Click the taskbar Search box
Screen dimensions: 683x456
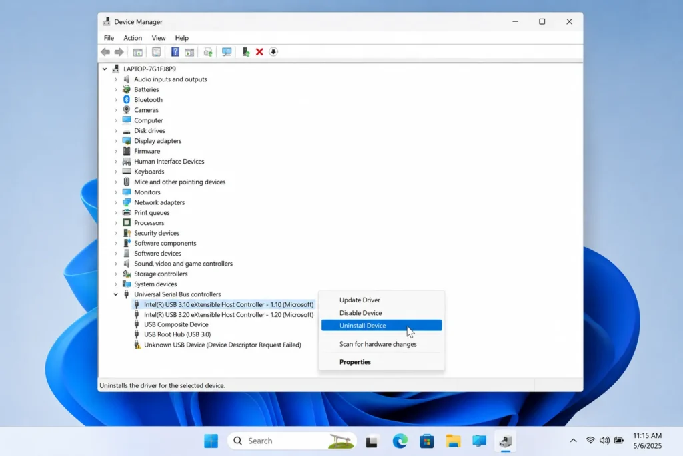click(292, 441)
